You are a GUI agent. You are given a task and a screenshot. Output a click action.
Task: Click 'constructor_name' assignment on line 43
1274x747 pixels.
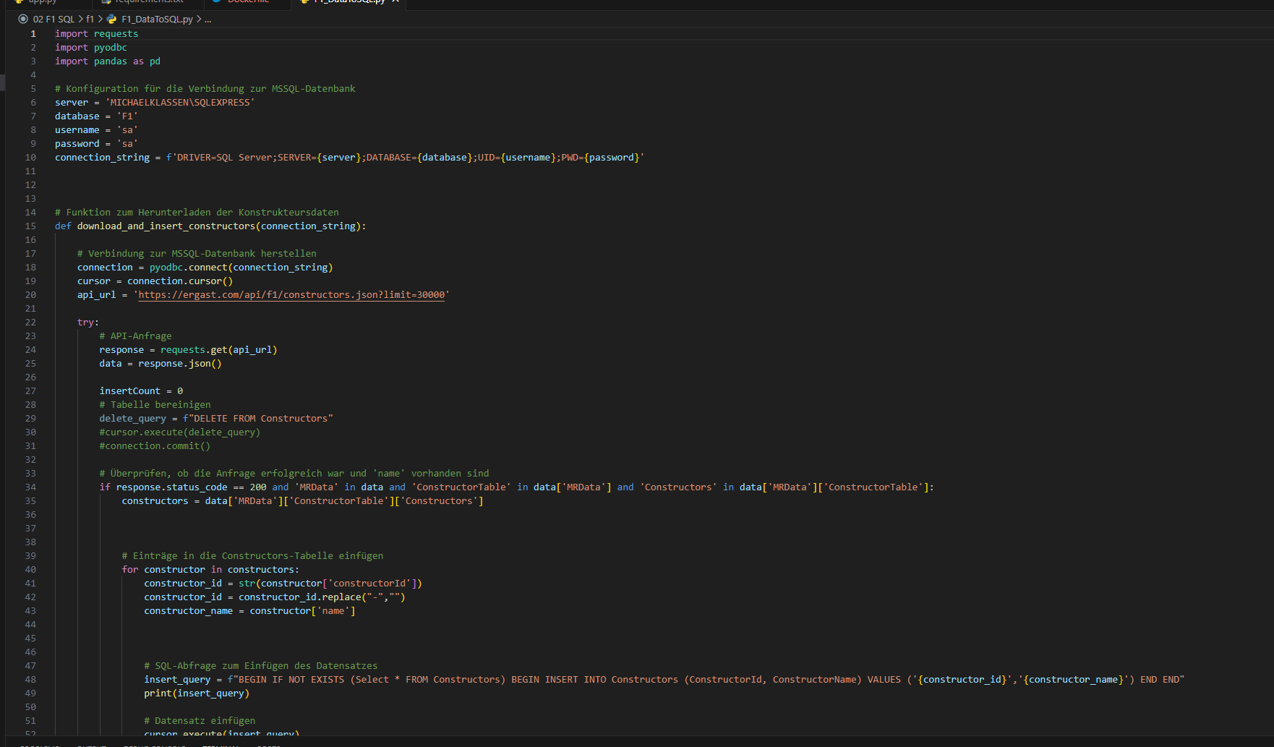click(x=189, y=611)
